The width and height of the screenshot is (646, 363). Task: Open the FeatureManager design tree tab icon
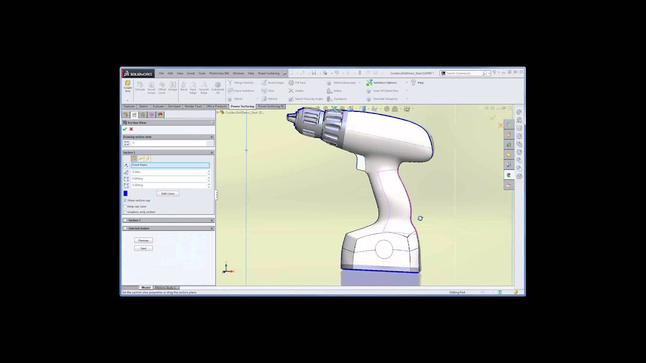pyautogui.click(x=126, y=114)
